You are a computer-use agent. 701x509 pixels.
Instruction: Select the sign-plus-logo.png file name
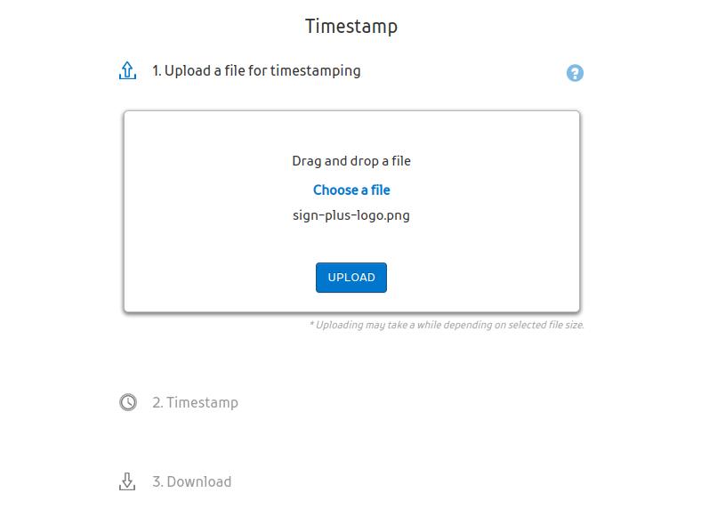click(351, 215)
